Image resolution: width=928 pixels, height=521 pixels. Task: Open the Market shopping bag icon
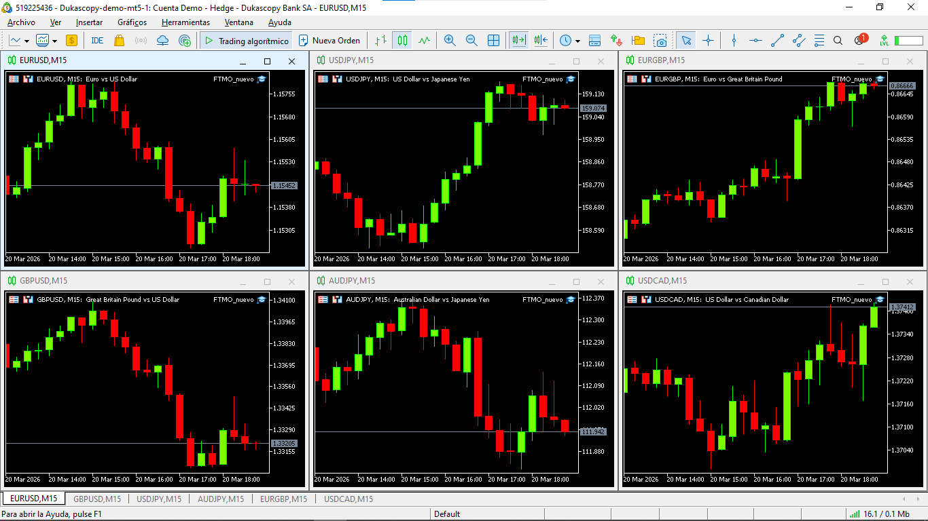(x=120, y=41)
